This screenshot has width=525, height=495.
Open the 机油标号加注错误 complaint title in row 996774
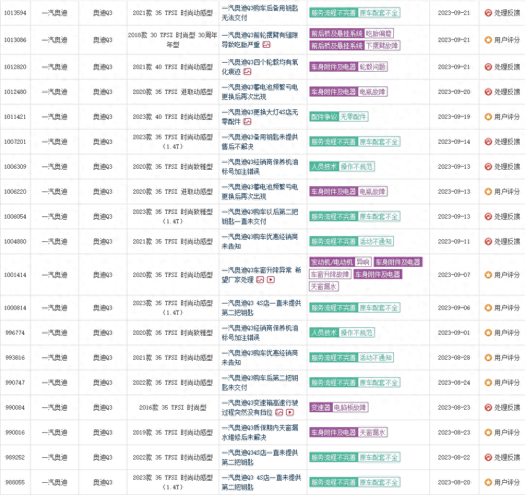tap(260, 333)
